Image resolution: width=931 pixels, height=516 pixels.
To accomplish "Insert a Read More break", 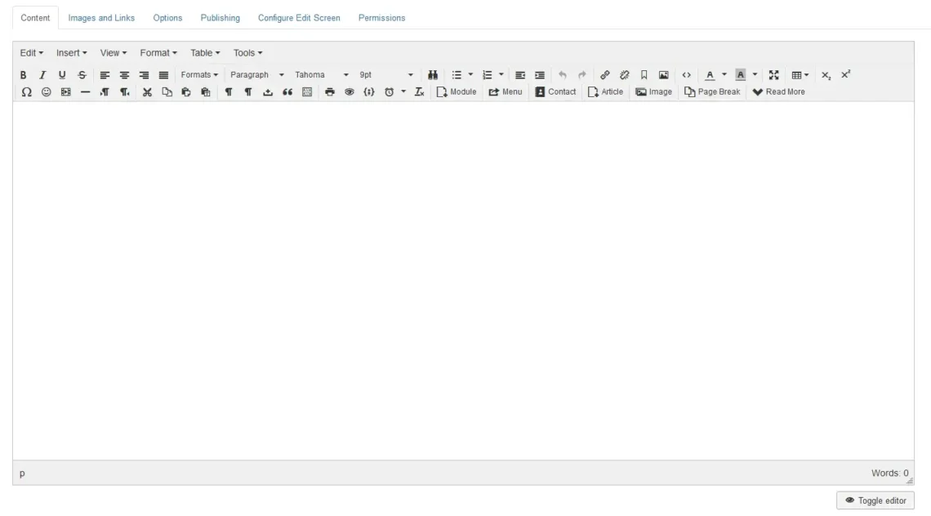I will pos(780,91).
